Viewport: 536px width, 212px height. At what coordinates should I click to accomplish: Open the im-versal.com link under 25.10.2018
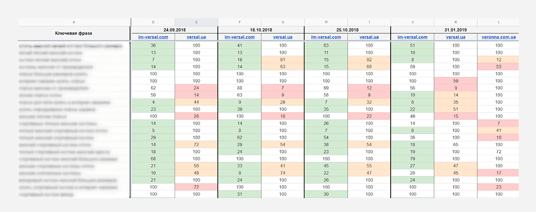coord(326,37)
